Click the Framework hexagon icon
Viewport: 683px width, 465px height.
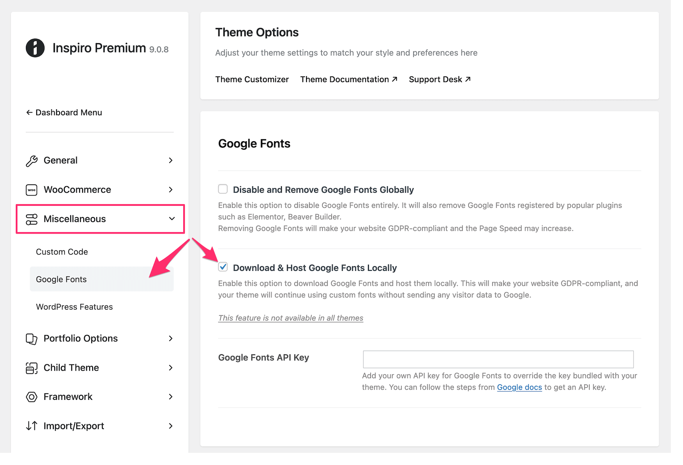coord(32,397)
